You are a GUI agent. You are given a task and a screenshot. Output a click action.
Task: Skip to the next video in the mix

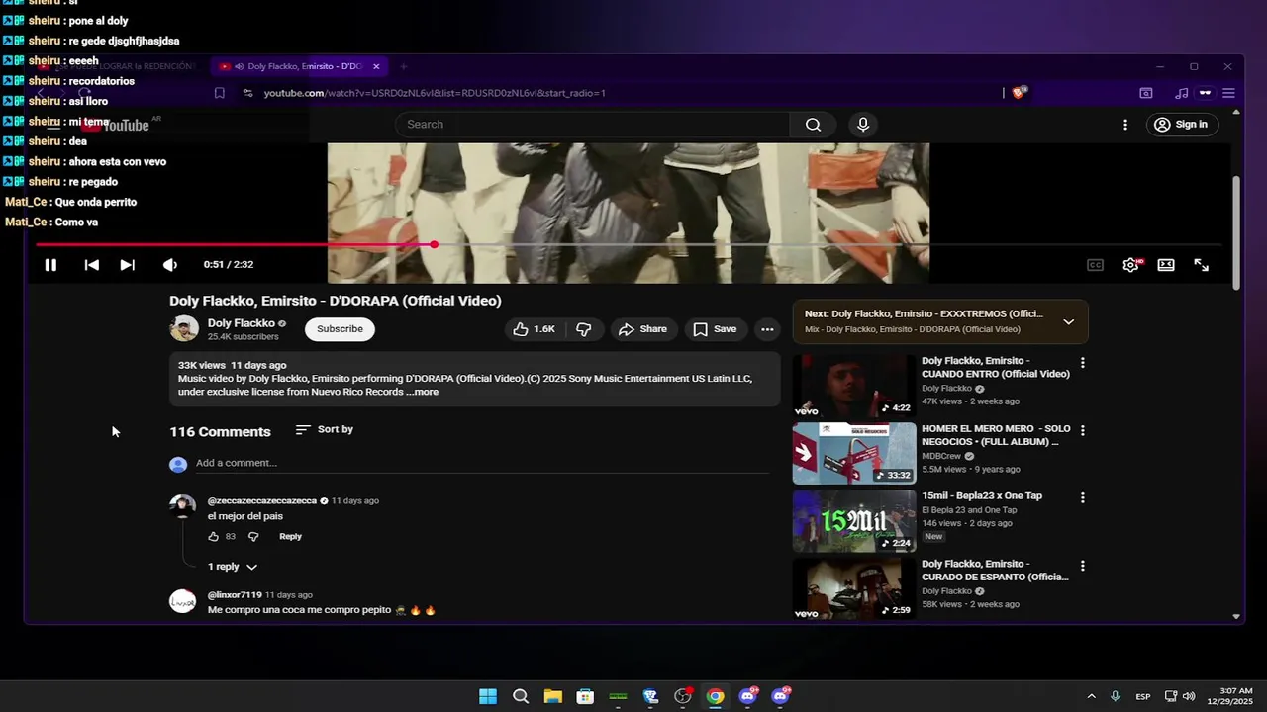127,265
